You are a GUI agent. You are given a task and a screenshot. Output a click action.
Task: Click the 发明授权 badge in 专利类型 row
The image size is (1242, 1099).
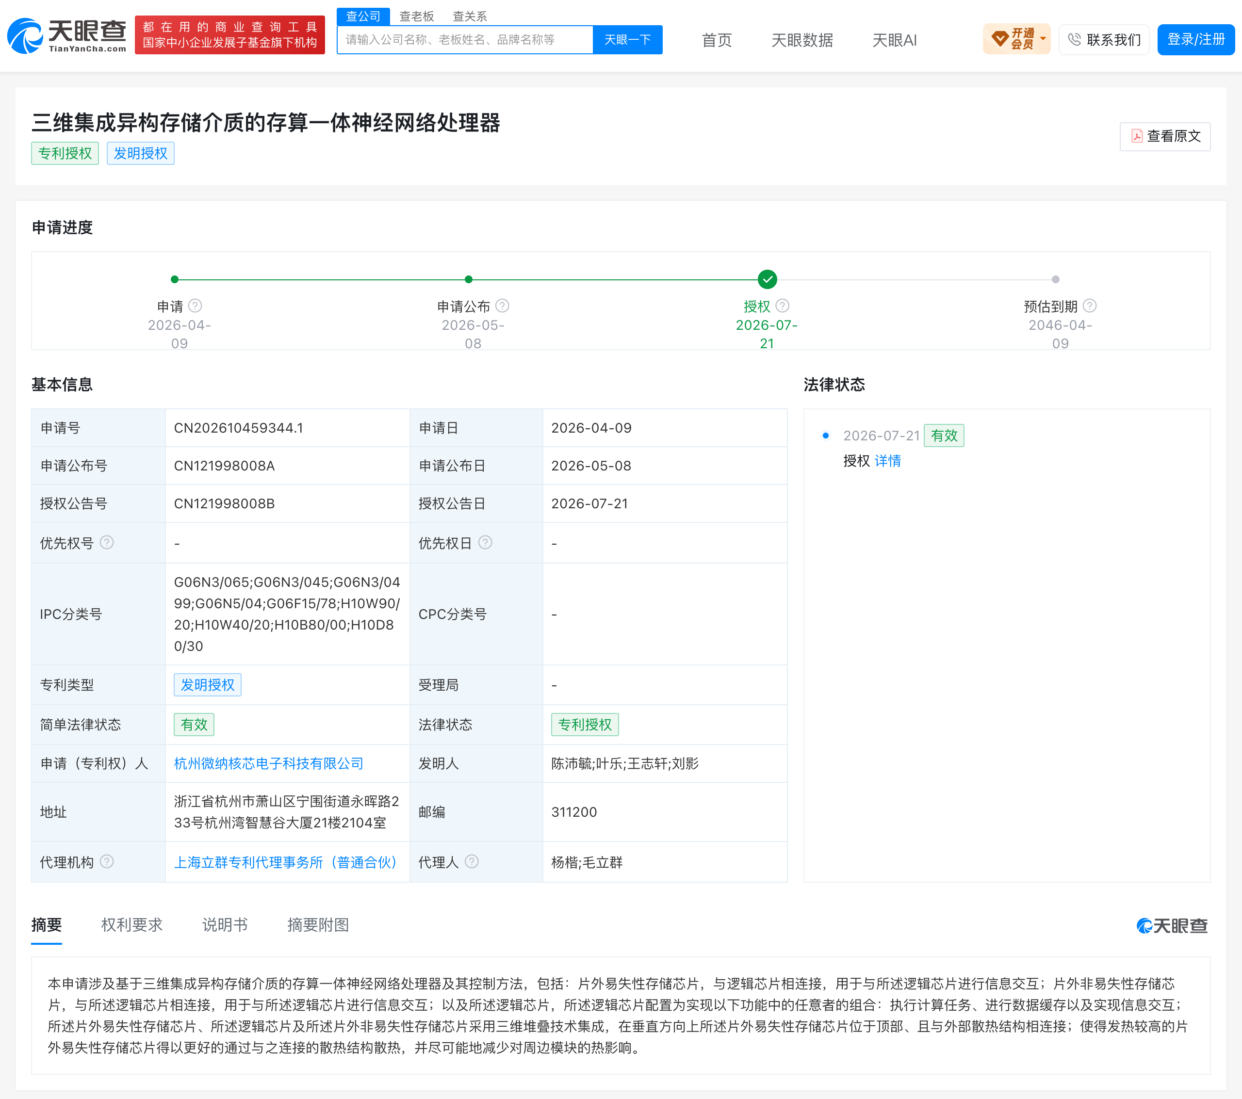(208, 685)
